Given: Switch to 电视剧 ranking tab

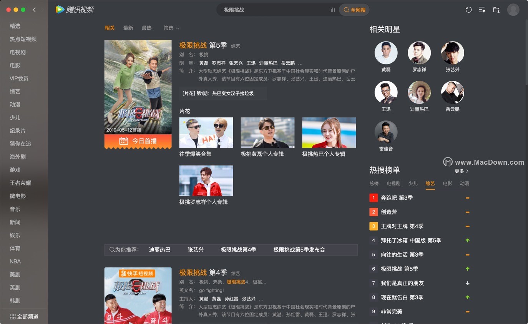Looking at the screenshot, I should [x=394, y=184].
